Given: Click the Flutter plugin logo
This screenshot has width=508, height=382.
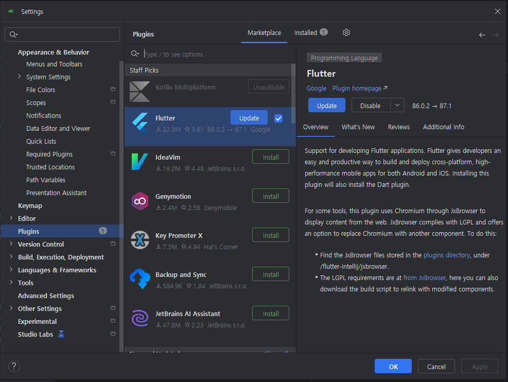Looking at the screenshot, I should pyautogui.click(x=140, y=122).
